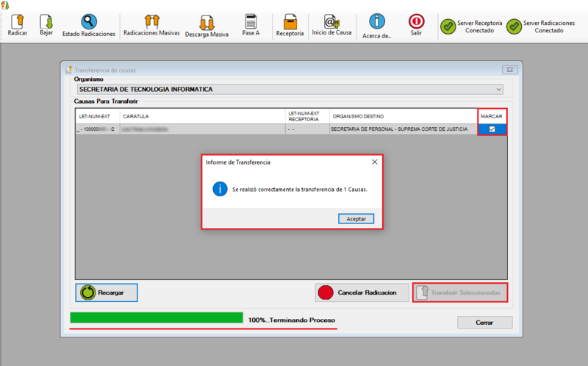Click Transferir Seleccionadas button

[x=460, y=293]
